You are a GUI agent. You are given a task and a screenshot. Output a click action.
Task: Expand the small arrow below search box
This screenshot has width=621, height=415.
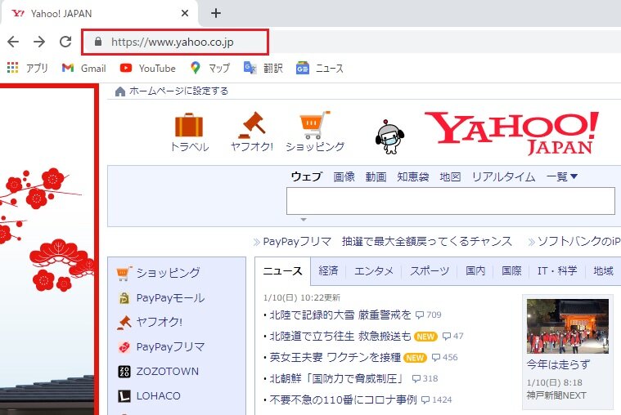click(304, 219)
